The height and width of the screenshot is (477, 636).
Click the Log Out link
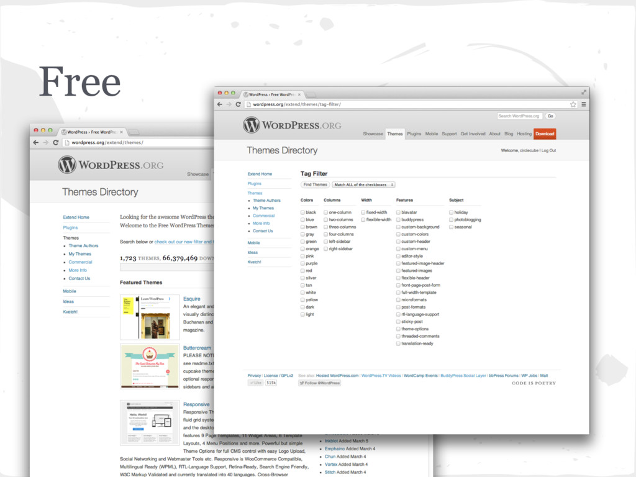tap(549, 150)
